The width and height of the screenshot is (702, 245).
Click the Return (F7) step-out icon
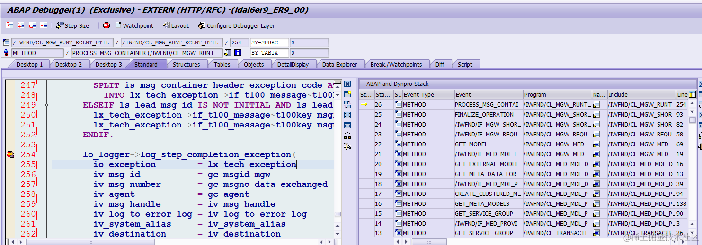coord(32,25)
